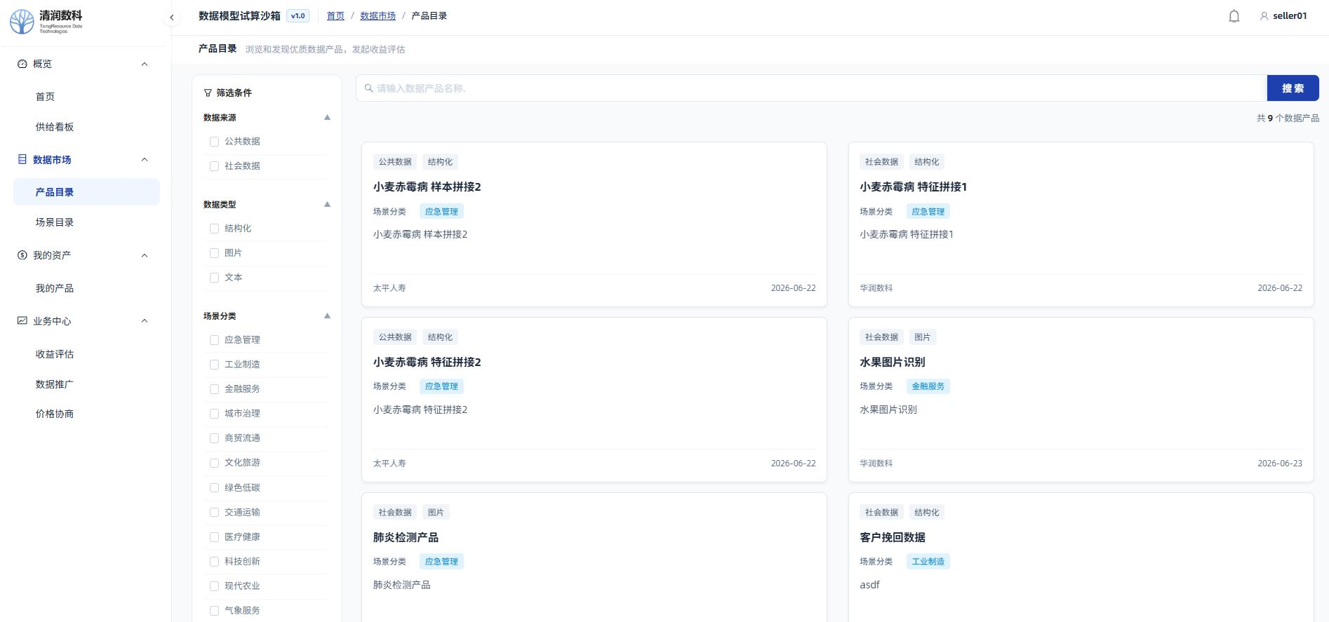Collapse the 业务中心 menu group chevron
The height and width of the screenshot is (622, 1329).
click(145, 320)
